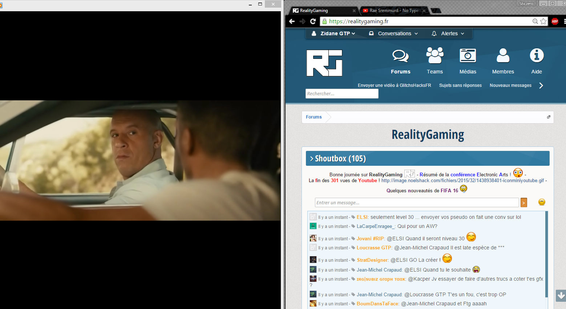Screen dimensions: 566x309
Task: Click the browser address bar URL
Action: click(359, 21)
